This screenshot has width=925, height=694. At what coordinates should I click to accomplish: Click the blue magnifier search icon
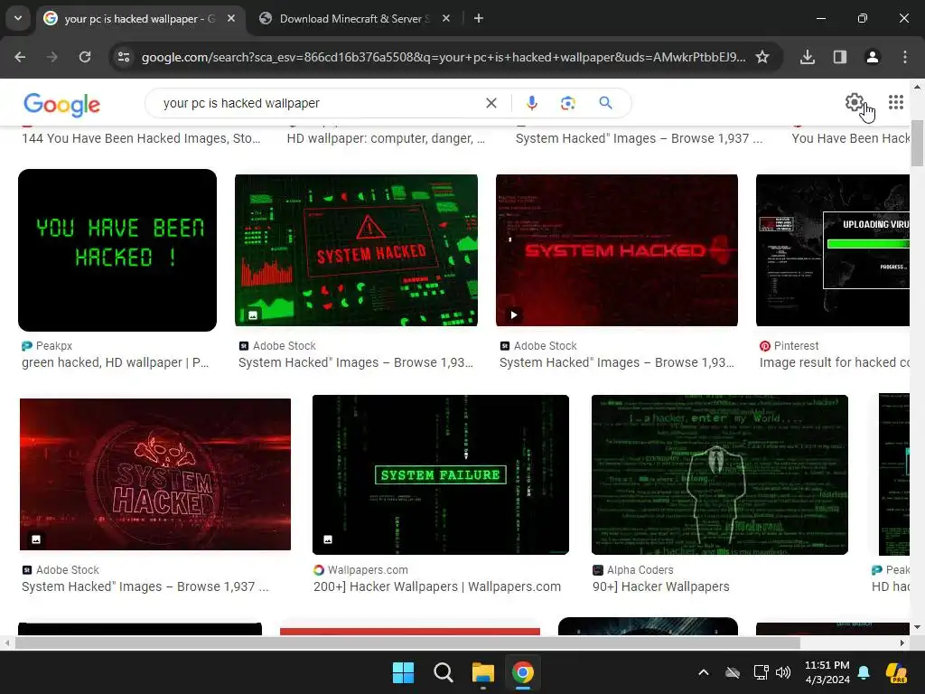(605, 103)
